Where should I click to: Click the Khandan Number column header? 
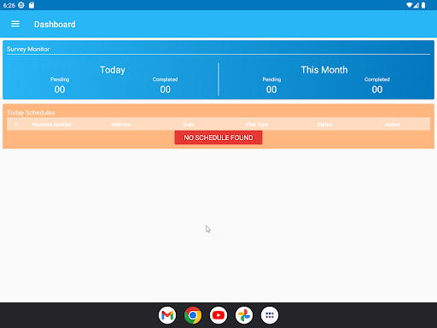pos(52,125)
